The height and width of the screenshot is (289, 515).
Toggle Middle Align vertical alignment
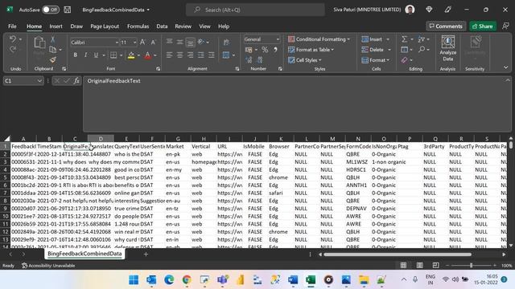pyautogui.click(x=179, y=42)
